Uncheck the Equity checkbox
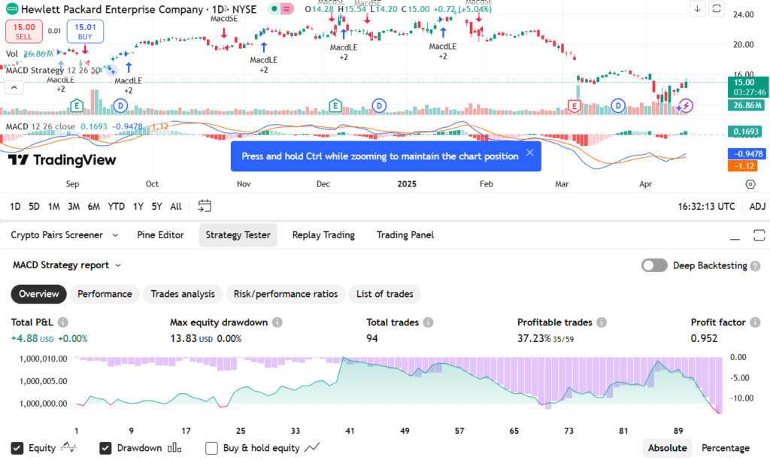Screen dimensions: 770x460 [x=17, y=448]
